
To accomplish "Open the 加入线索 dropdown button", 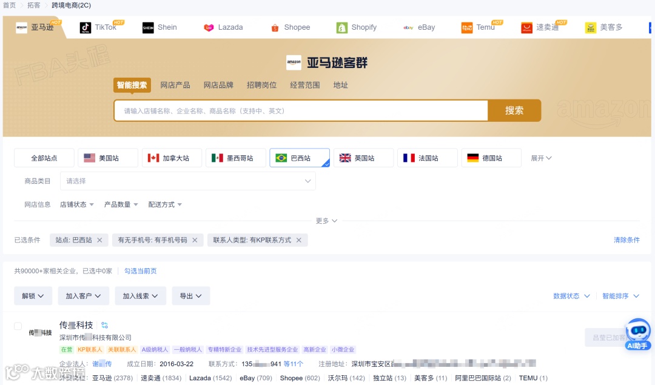I will [x=140, y=296].
